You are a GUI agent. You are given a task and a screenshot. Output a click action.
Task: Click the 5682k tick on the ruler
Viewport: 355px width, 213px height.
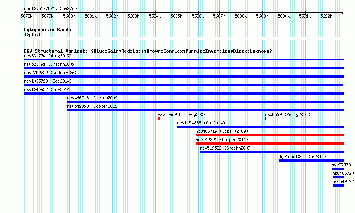pyautogui.click(x=112, y=16)
